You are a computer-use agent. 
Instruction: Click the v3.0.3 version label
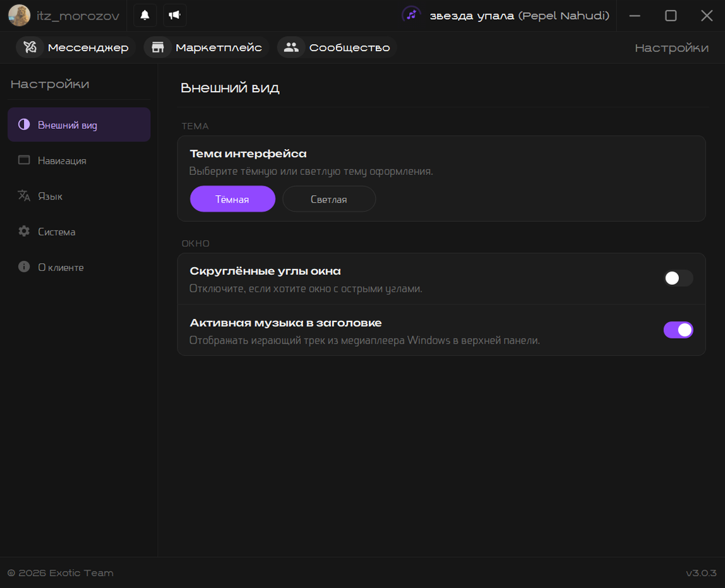coord(701,573)
